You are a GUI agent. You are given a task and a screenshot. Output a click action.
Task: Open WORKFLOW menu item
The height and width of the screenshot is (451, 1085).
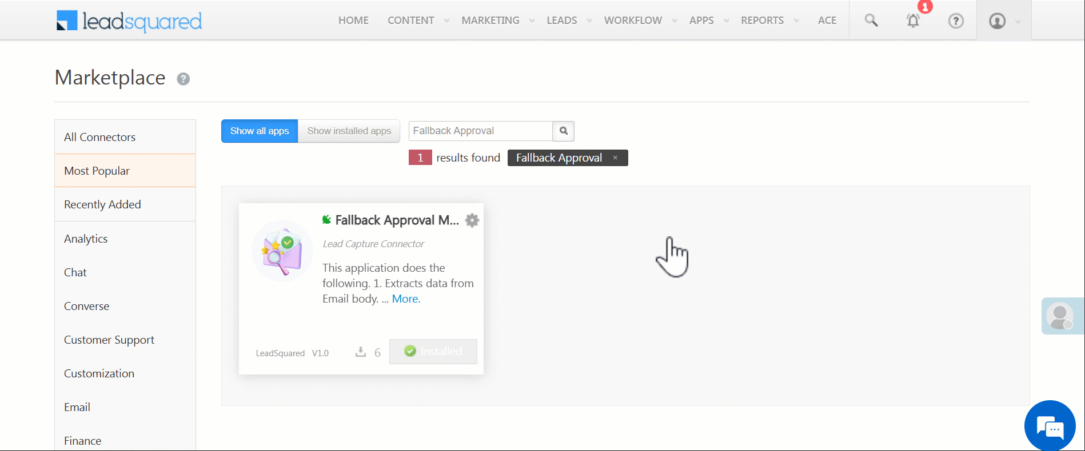pyautogui.click(x=633, y=21)
